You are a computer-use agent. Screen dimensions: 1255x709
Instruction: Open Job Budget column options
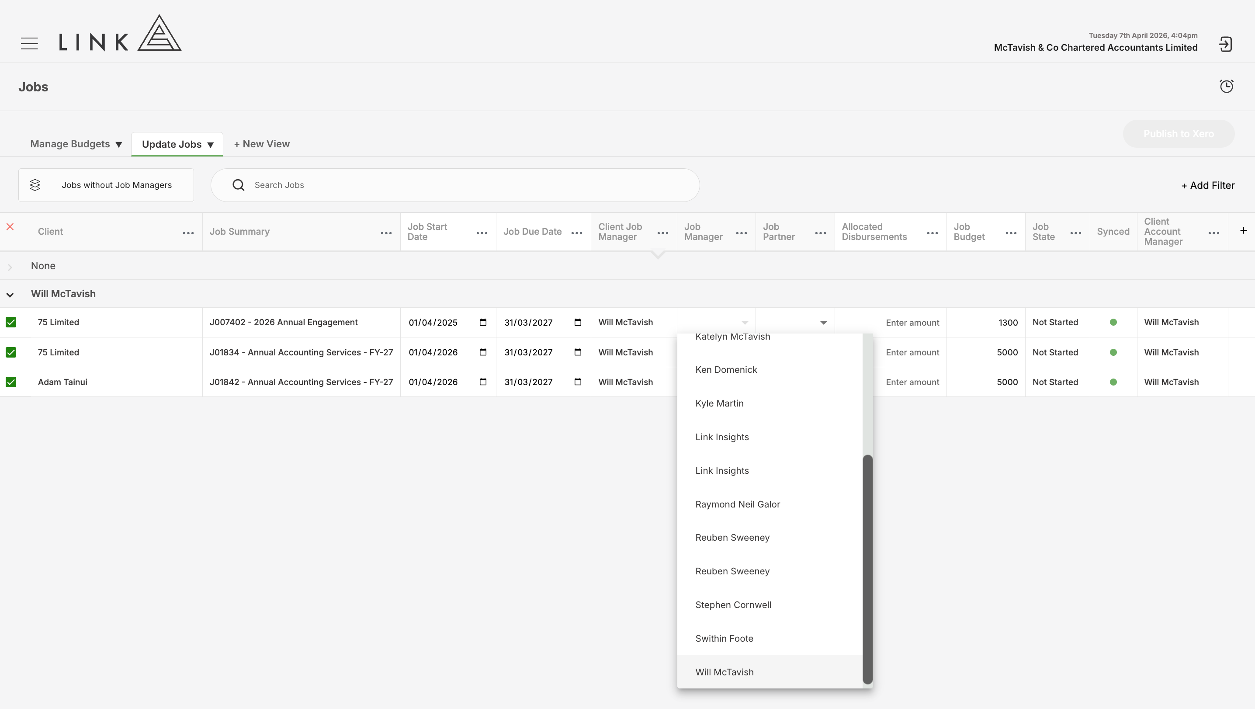point(1011,233)
